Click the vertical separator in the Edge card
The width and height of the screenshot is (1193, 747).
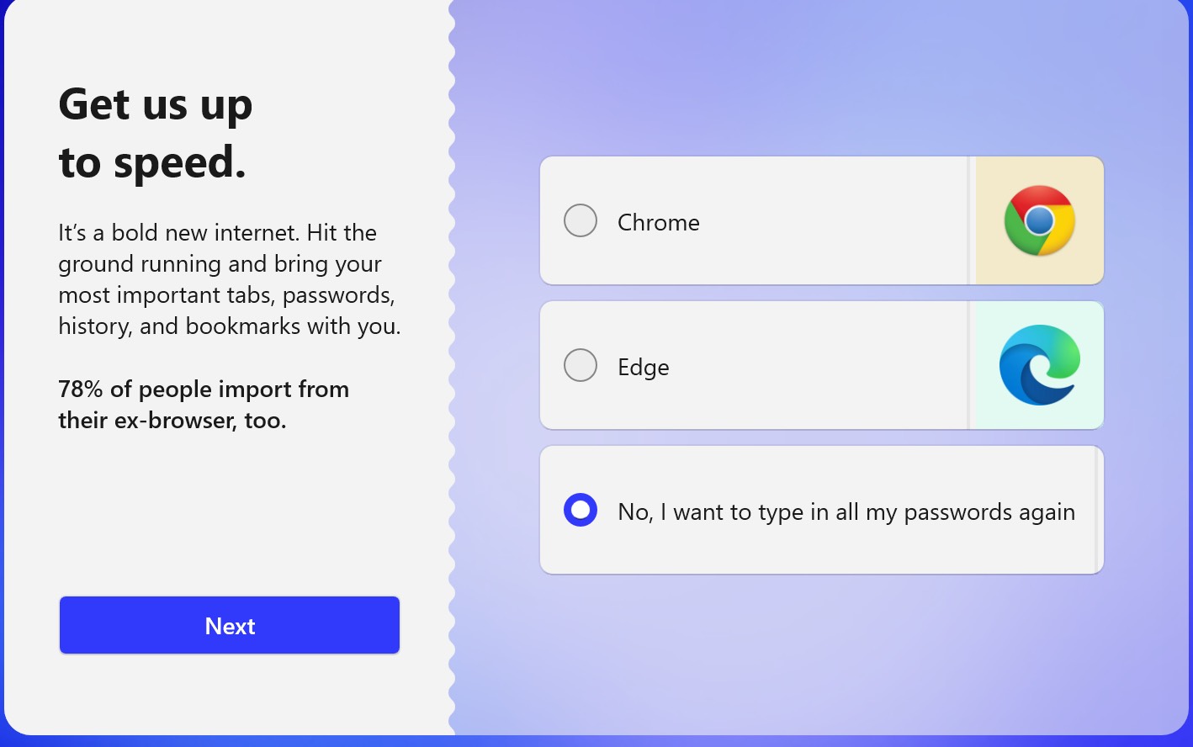pyautogui.click(x=969, y=365)
